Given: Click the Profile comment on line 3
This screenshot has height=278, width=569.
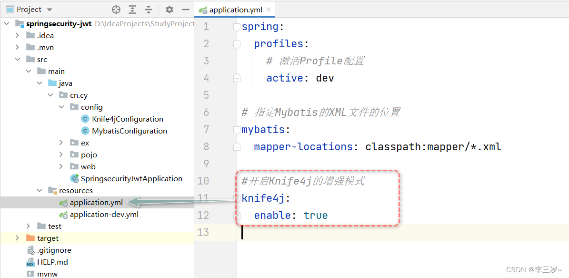Looking at the screenshot, I should tap(315, 61).
